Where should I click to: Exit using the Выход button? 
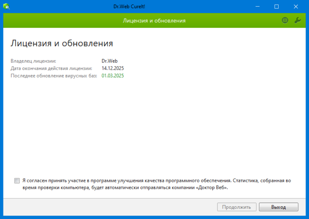click(x=279, y=207)
